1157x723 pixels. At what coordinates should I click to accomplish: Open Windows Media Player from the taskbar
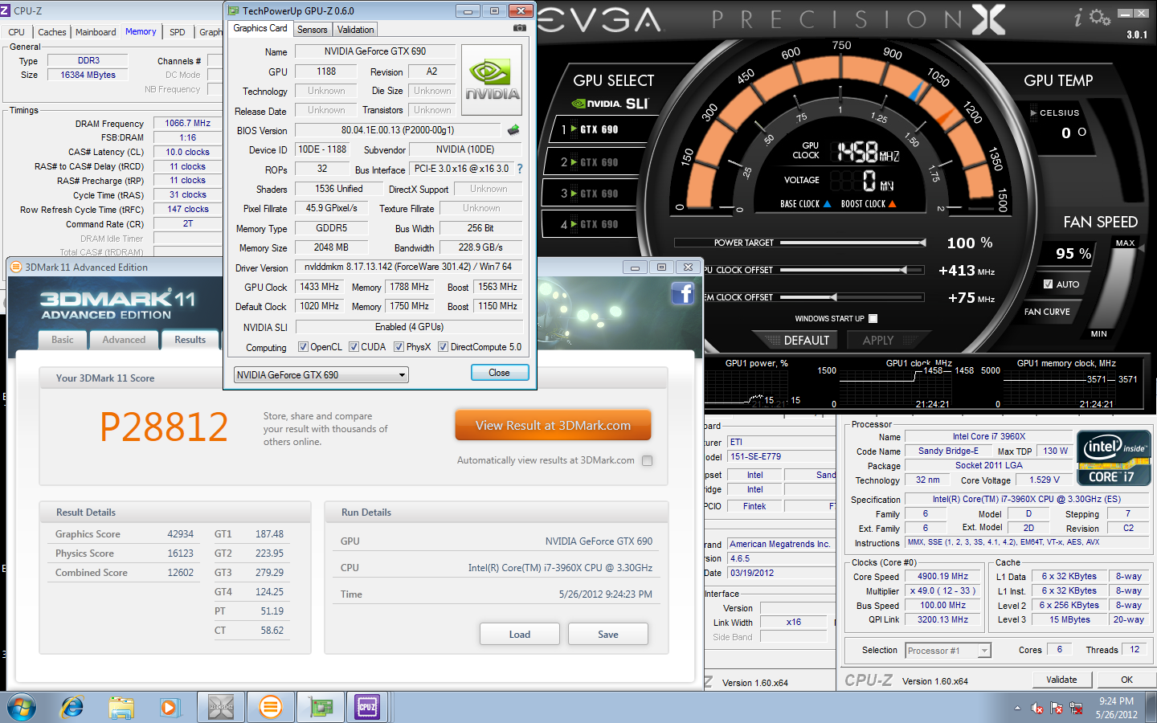coord(169,708)
